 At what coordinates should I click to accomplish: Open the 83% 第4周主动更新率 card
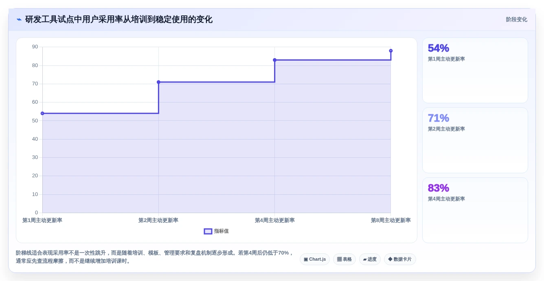click(x=475, y=210)
